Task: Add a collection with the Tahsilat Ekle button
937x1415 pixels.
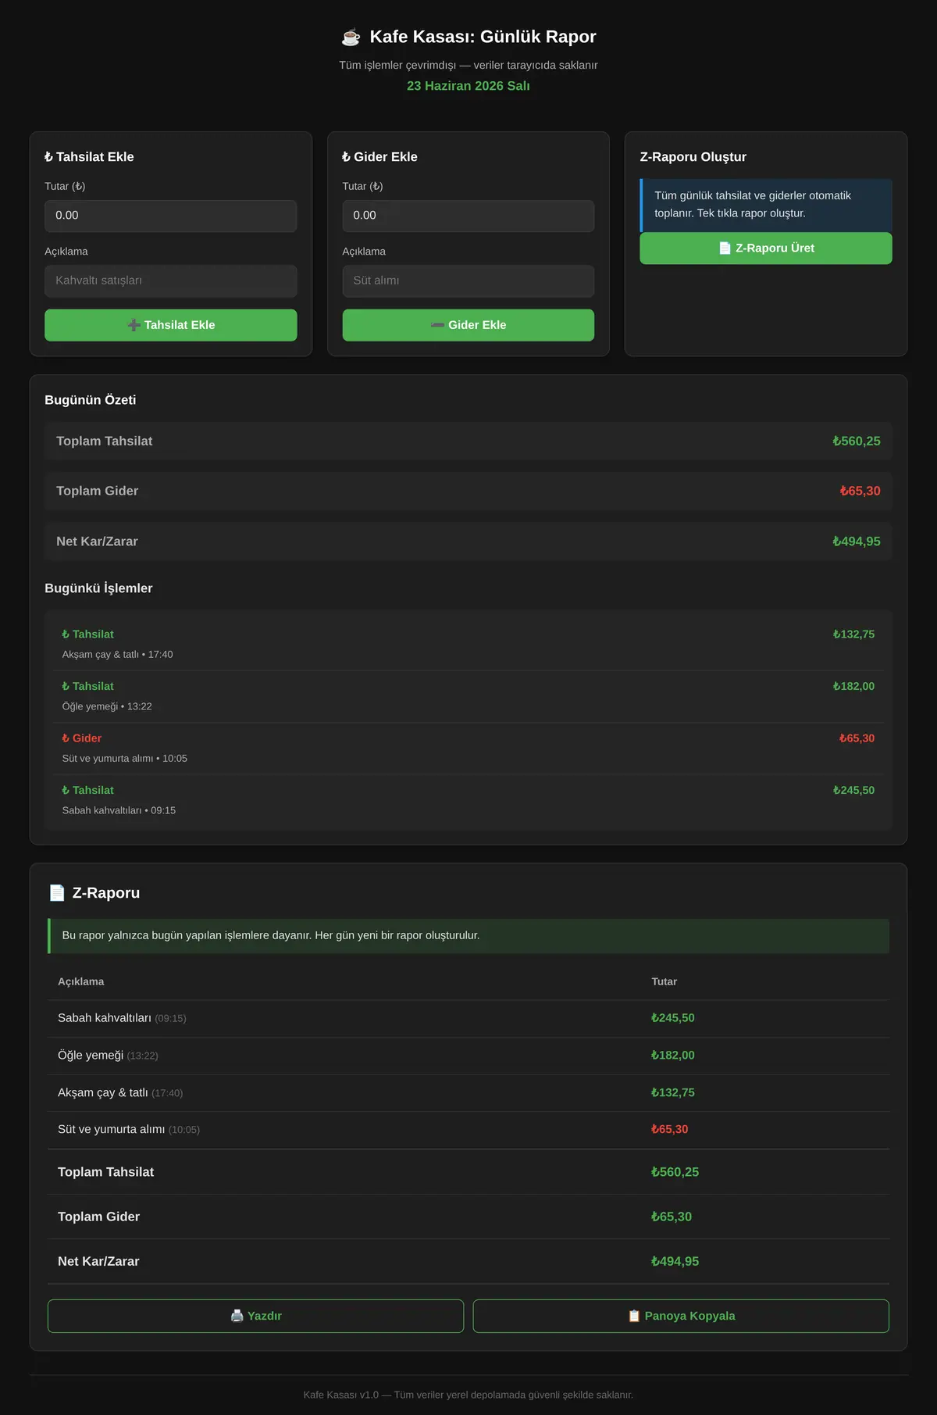Action: tap(171, 325)
